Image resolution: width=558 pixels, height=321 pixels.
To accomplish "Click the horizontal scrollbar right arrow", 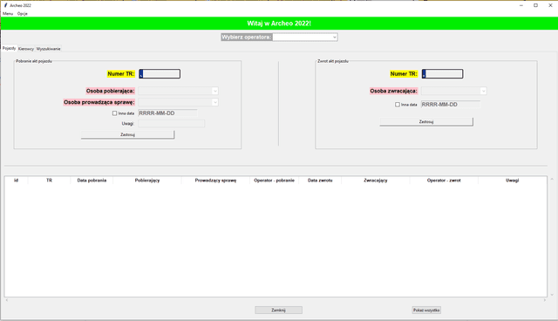I will point(544,300).
